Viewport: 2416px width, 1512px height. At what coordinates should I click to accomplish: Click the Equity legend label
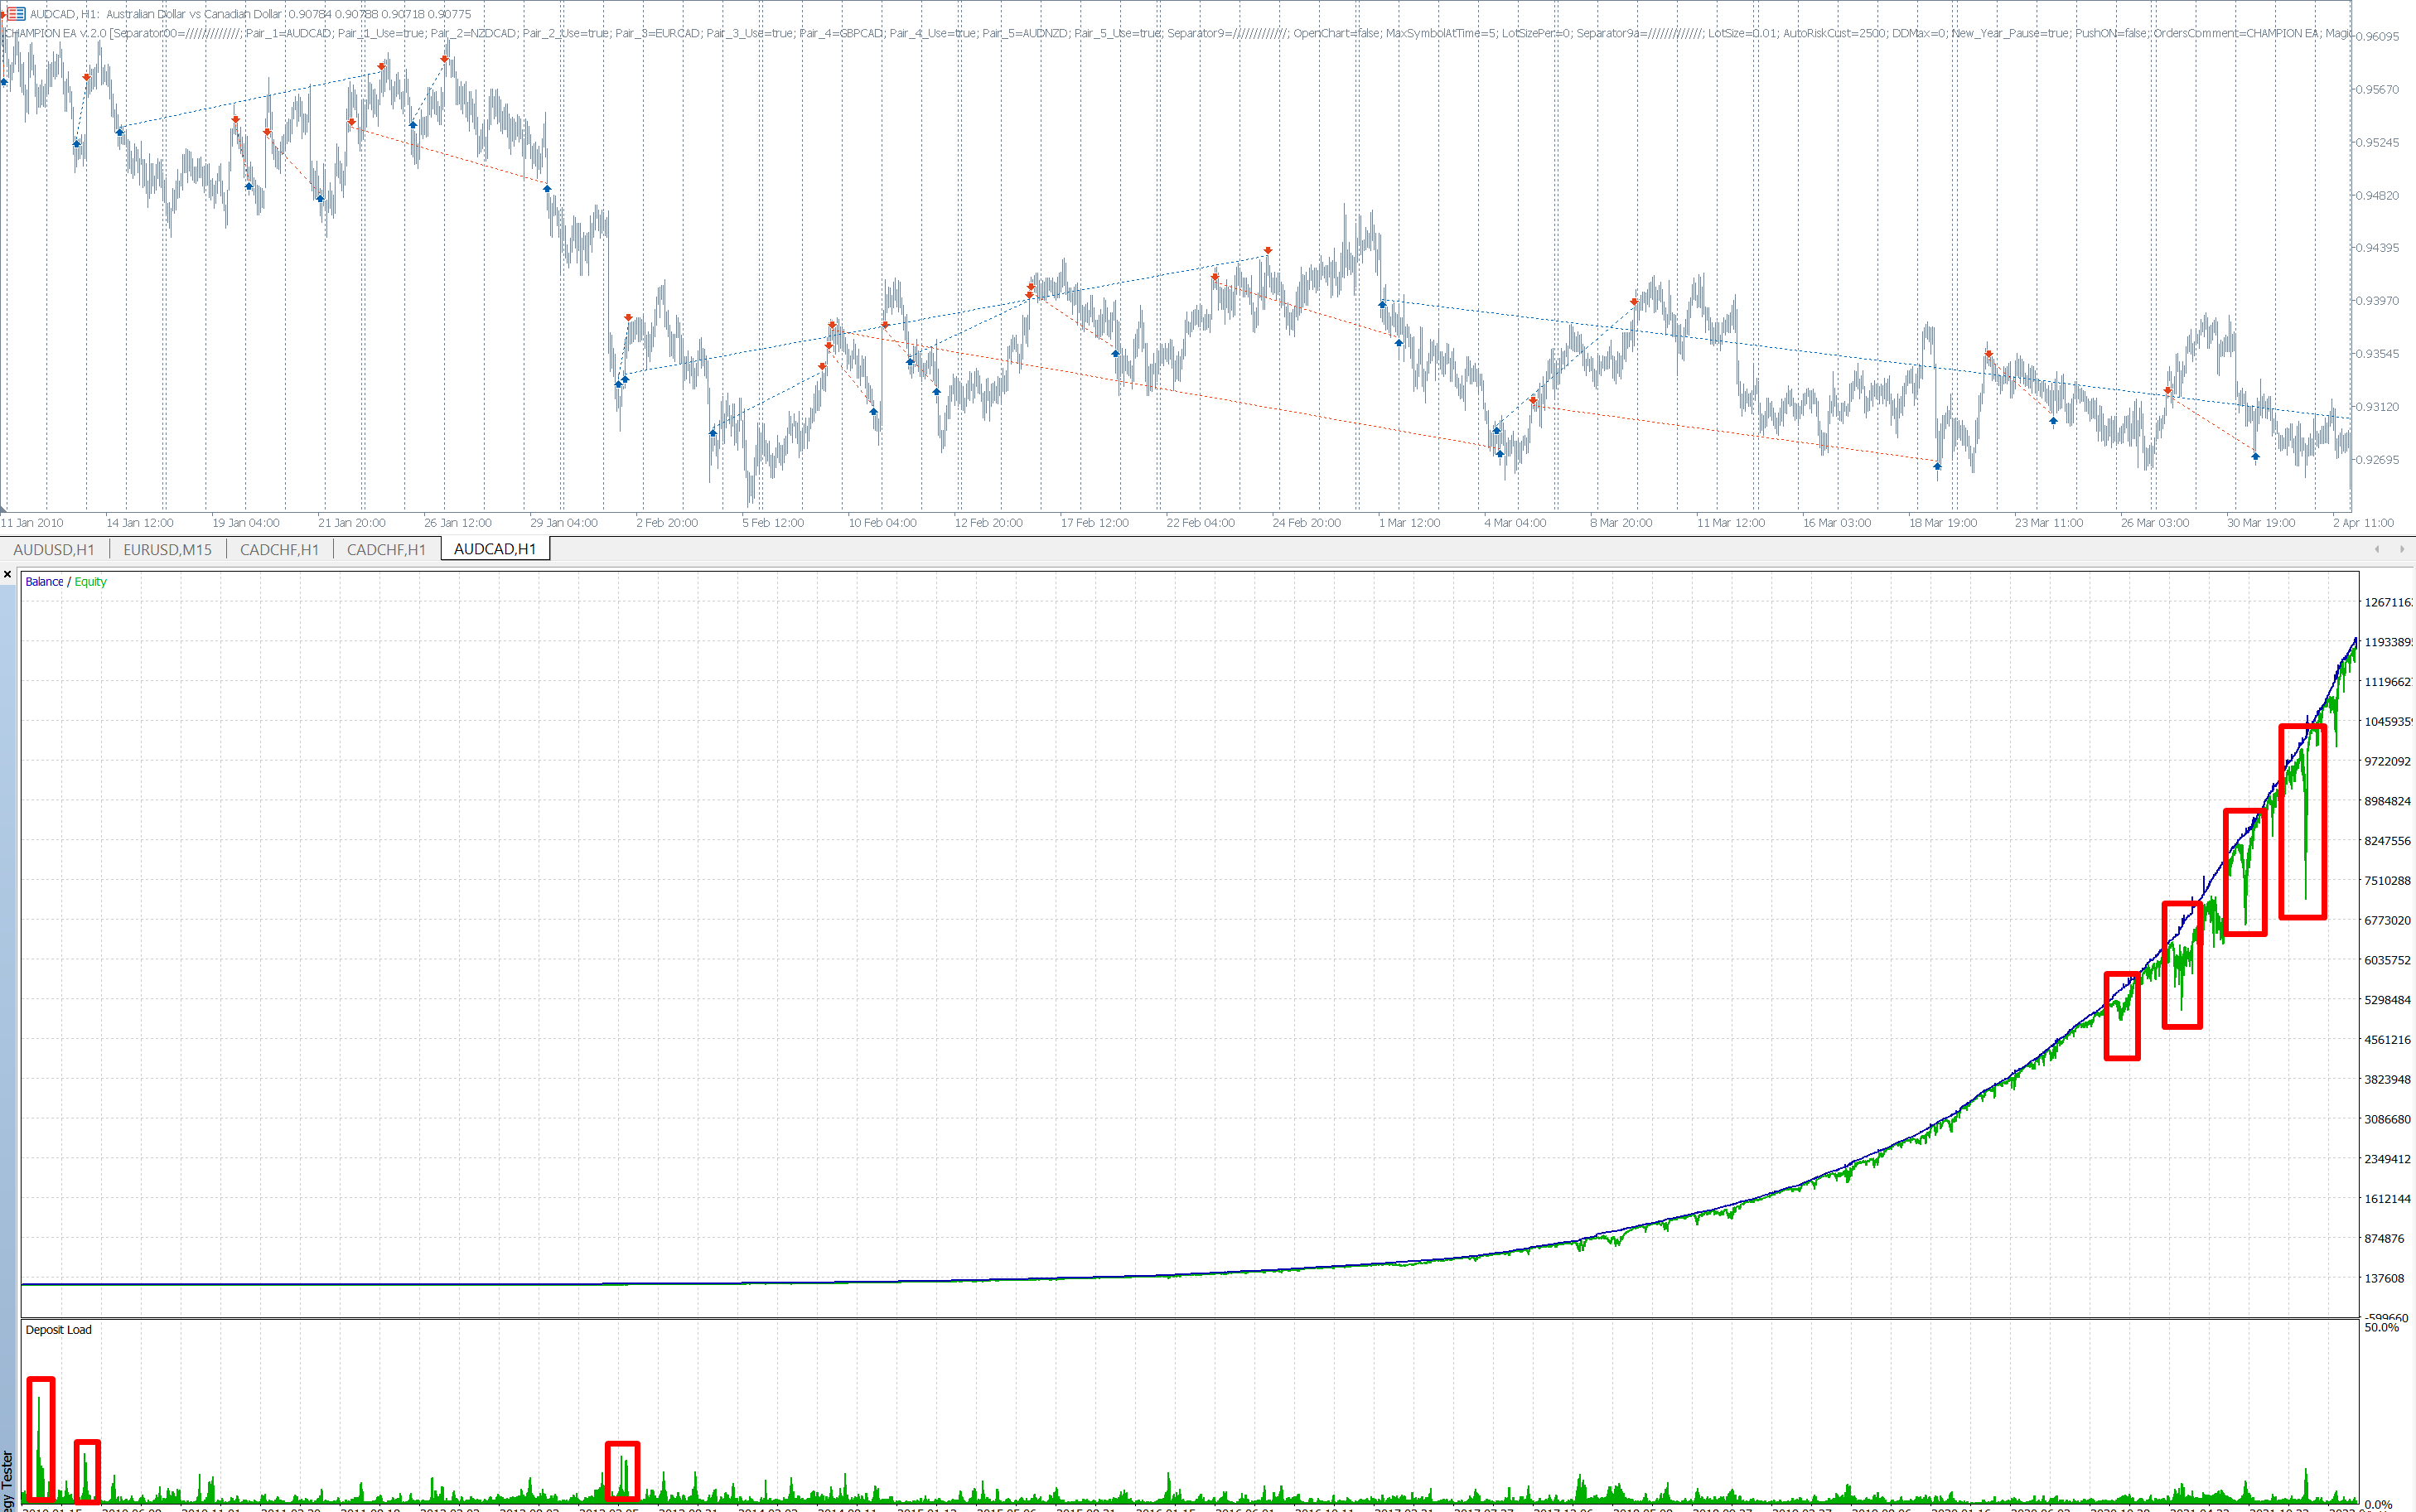pos(90,582)
